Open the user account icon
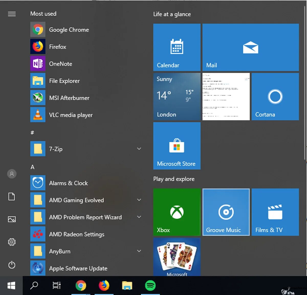 coord(12,174)
